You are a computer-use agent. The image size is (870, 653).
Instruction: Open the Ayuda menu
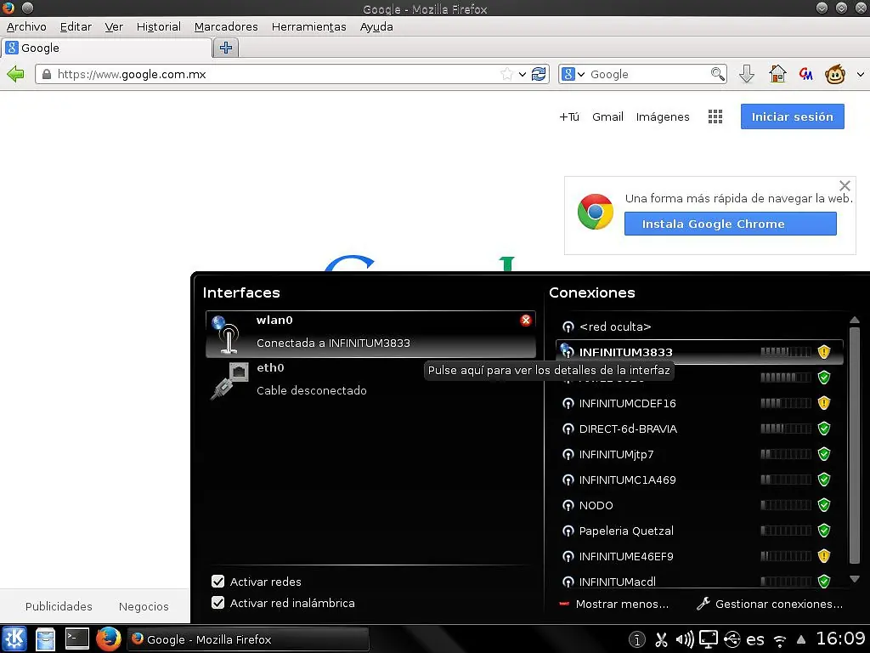pyautogui.click(x=376, y=26)
